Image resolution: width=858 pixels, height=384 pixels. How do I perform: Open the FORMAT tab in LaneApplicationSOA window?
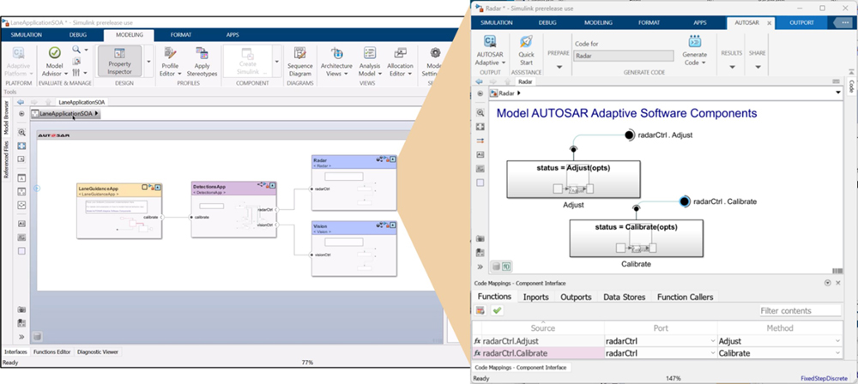pyautogui.click(x=180, y=35)
